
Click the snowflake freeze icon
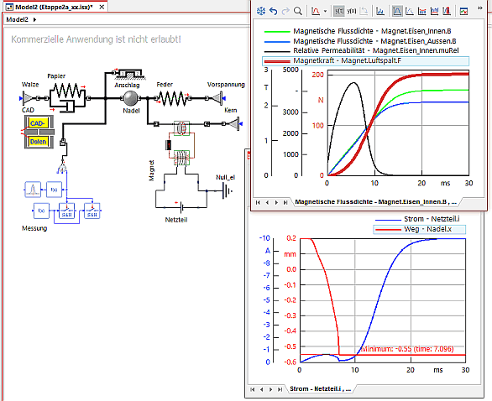coord(261,11)
